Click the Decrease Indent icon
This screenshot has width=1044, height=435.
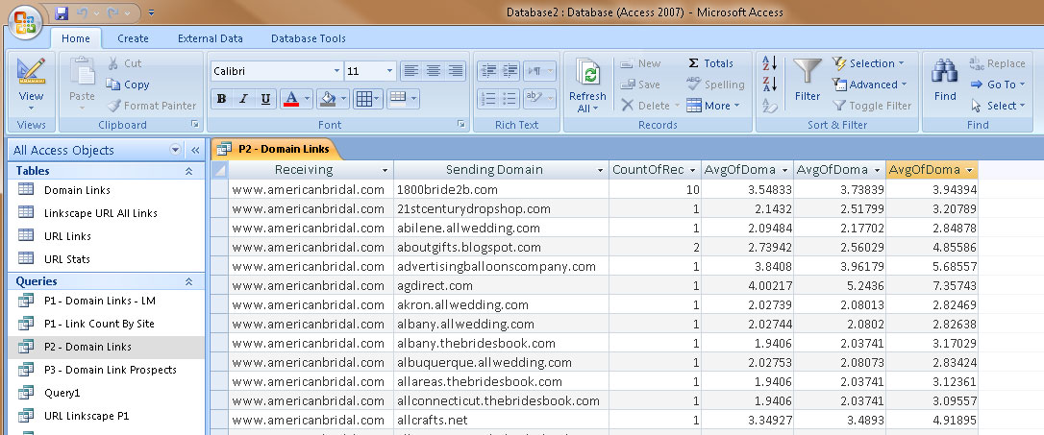coord(488,70)
